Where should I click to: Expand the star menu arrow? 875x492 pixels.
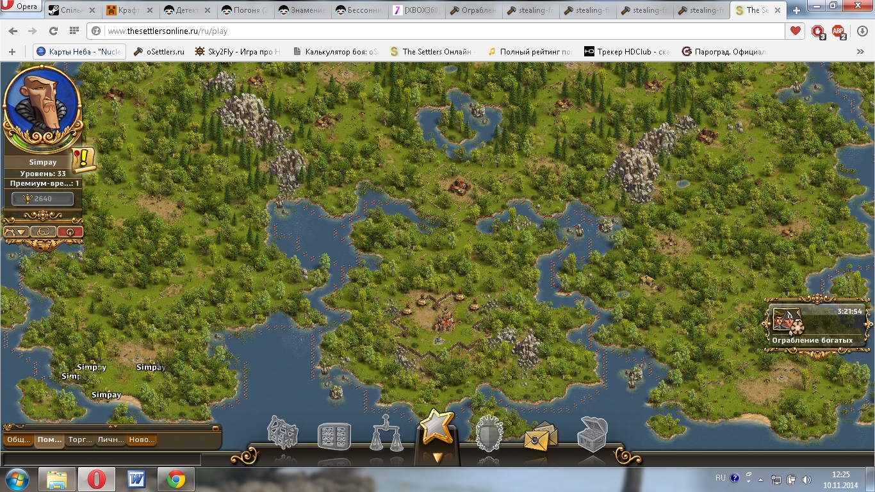(437, 457)
